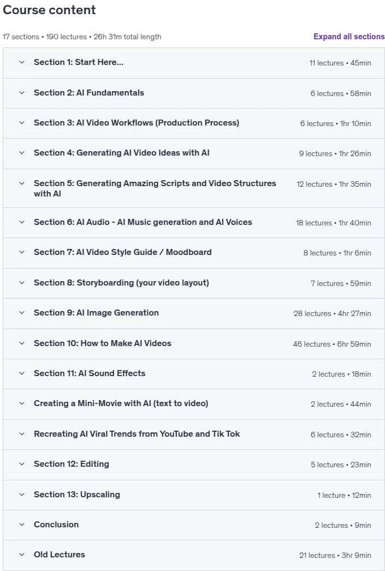The height and width of the screenshot is (571, 385).
Task: Expand Section 2: AI Fundamentals chevron
Action: click(x=22, y=93)
